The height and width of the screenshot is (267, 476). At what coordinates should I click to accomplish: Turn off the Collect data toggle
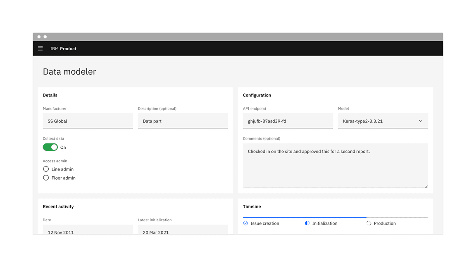(x=50, y=147)
